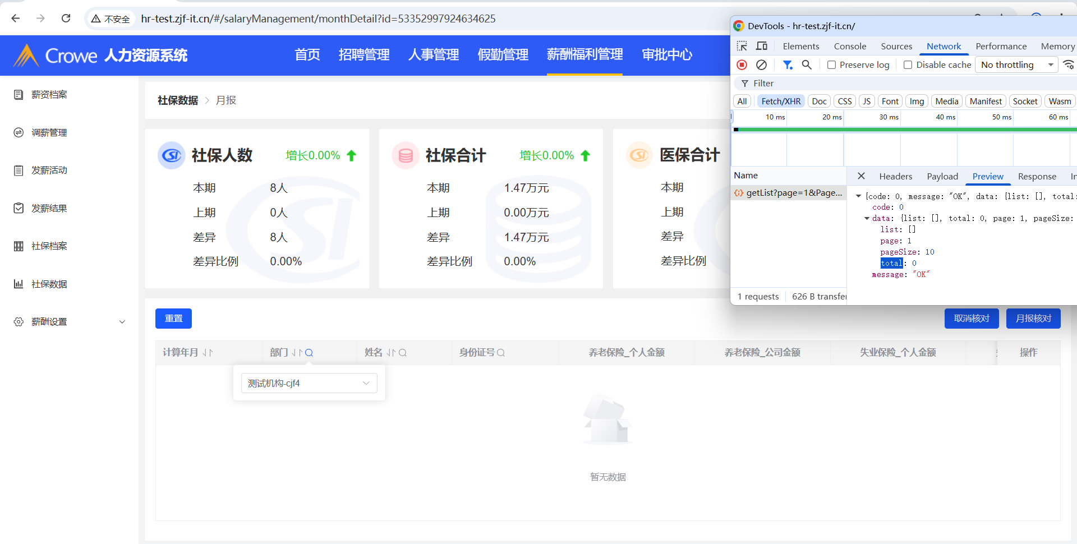
Task: Click the DevTools record network log icon
Action: 742,65
